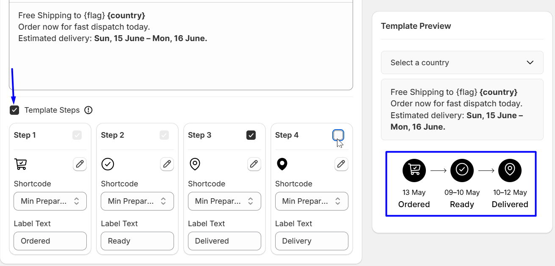Click the arrow between Ordered and Ready steps

point(438,170)
